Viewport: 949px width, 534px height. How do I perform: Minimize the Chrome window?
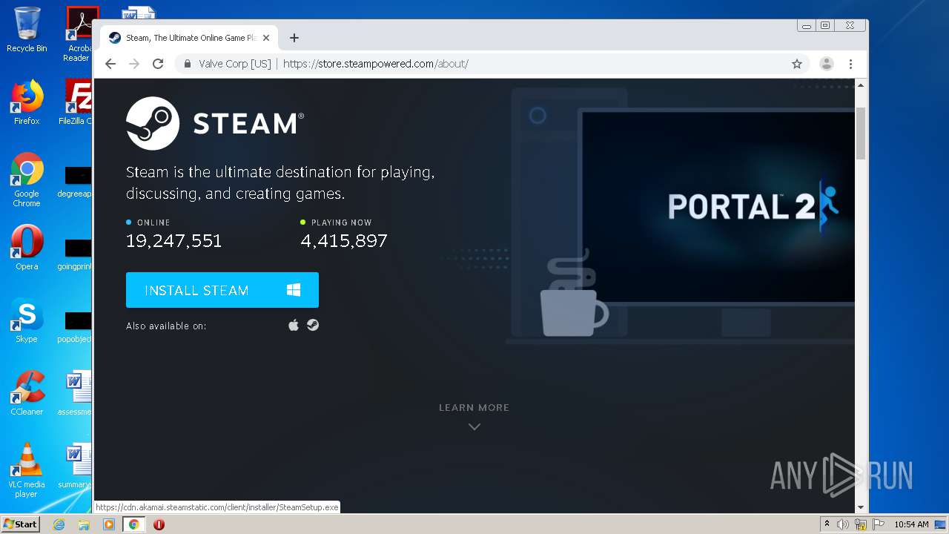807,26
